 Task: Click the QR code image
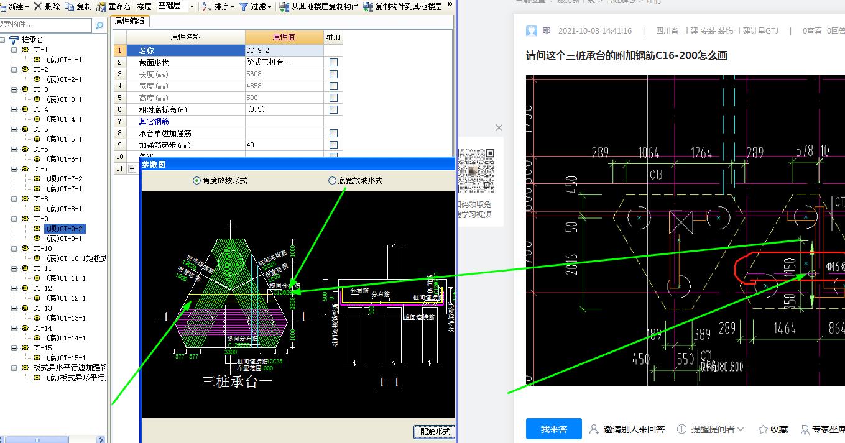click(x=476, y=170)
